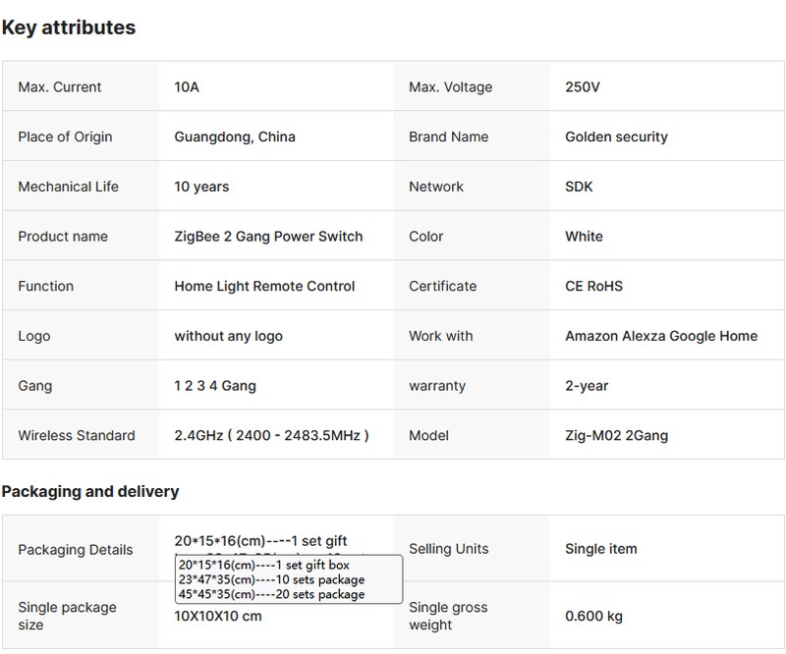Click ZigBee 2 Gang Power Switch text
The image size is (786, 654).
(x=268, y=237)
